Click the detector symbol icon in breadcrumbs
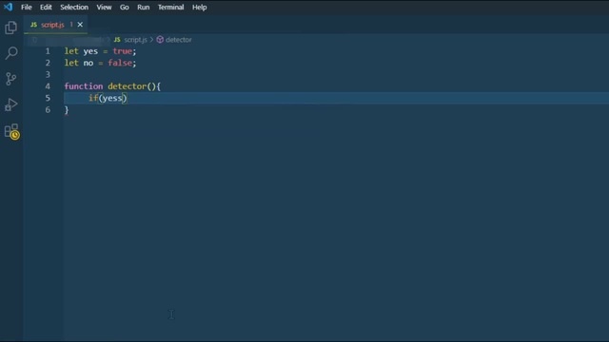The height and width of the screenshot is (342, 609). 160,40
